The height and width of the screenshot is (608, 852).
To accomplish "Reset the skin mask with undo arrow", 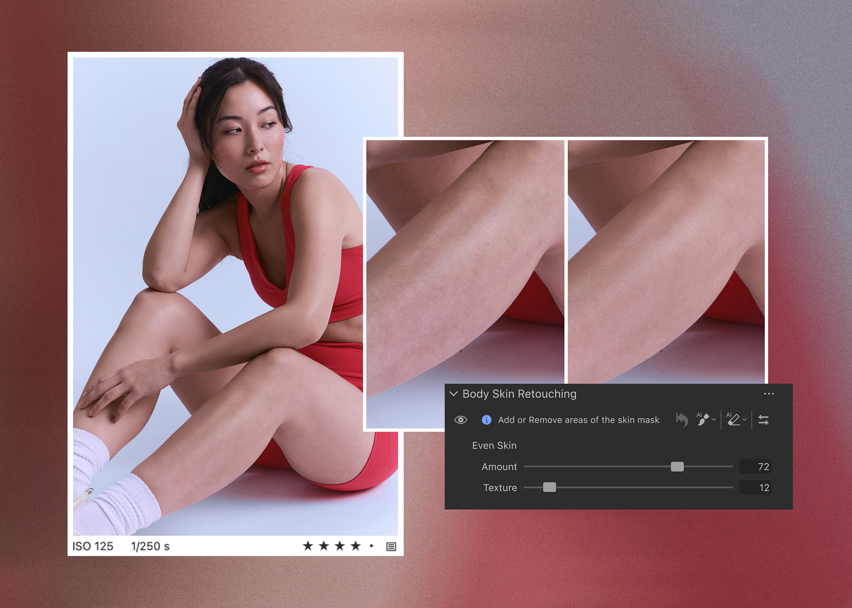I will tap(682, 419).
